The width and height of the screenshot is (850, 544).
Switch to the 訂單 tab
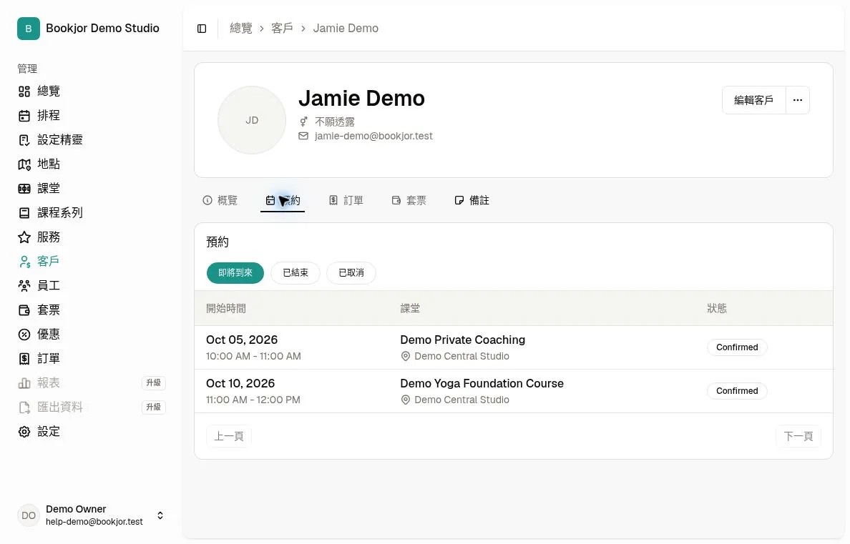click(346, 200)
